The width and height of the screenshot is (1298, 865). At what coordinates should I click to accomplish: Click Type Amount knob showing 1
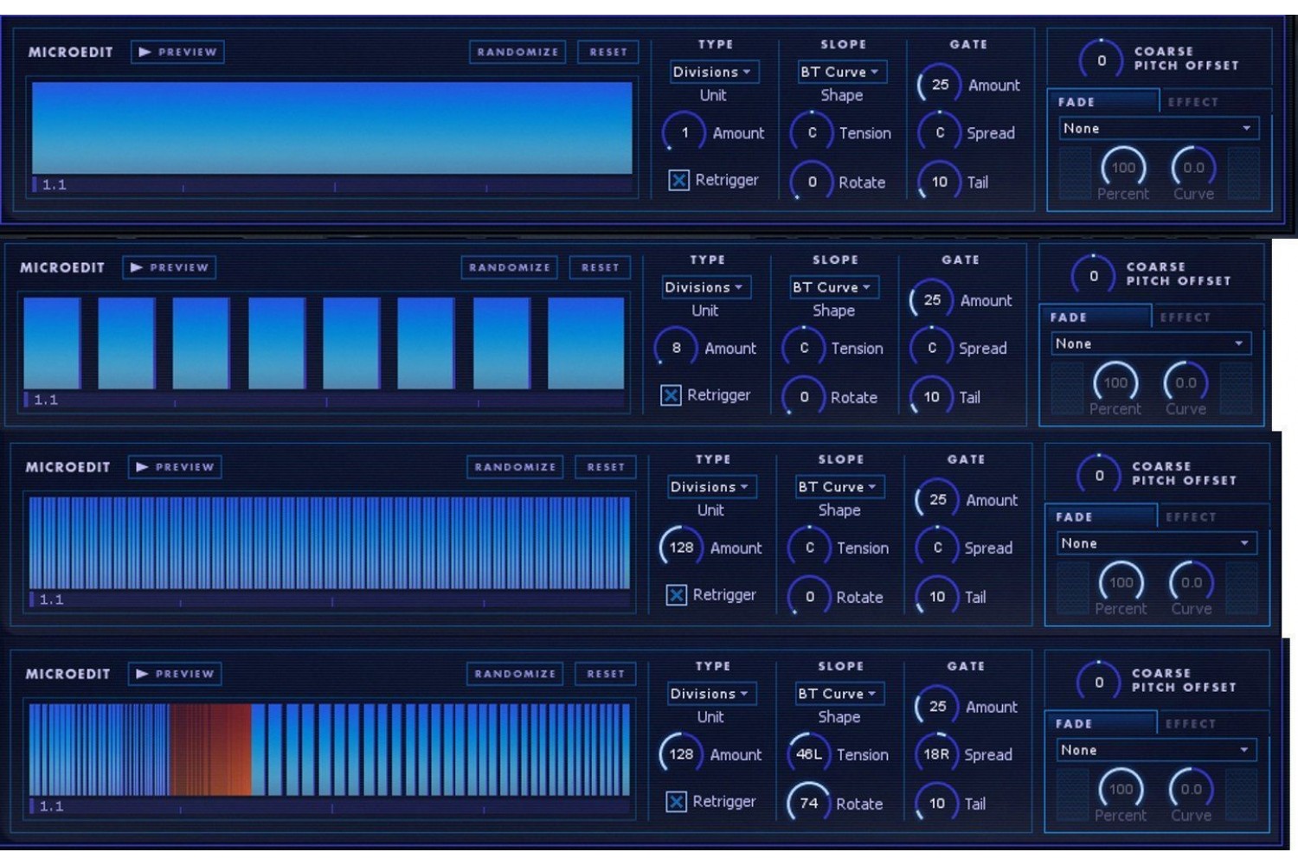click(x=684, y=133)
